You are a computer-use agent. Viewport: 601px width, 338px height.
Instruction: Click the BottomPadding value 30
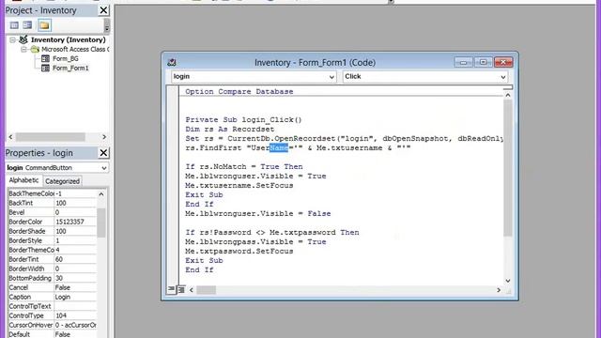(x=75, y=278)
